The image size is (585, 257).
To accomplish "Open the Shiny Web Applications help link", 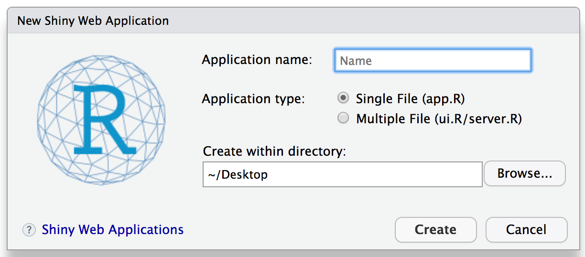I will pos(113,230).
